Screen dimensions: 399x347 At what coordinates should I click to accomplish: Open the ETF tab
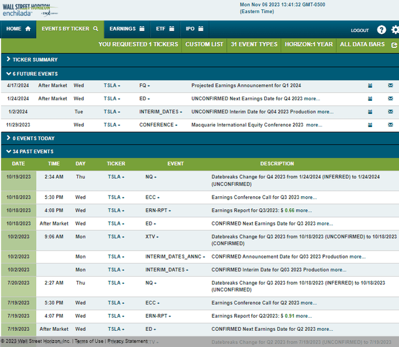165,29
